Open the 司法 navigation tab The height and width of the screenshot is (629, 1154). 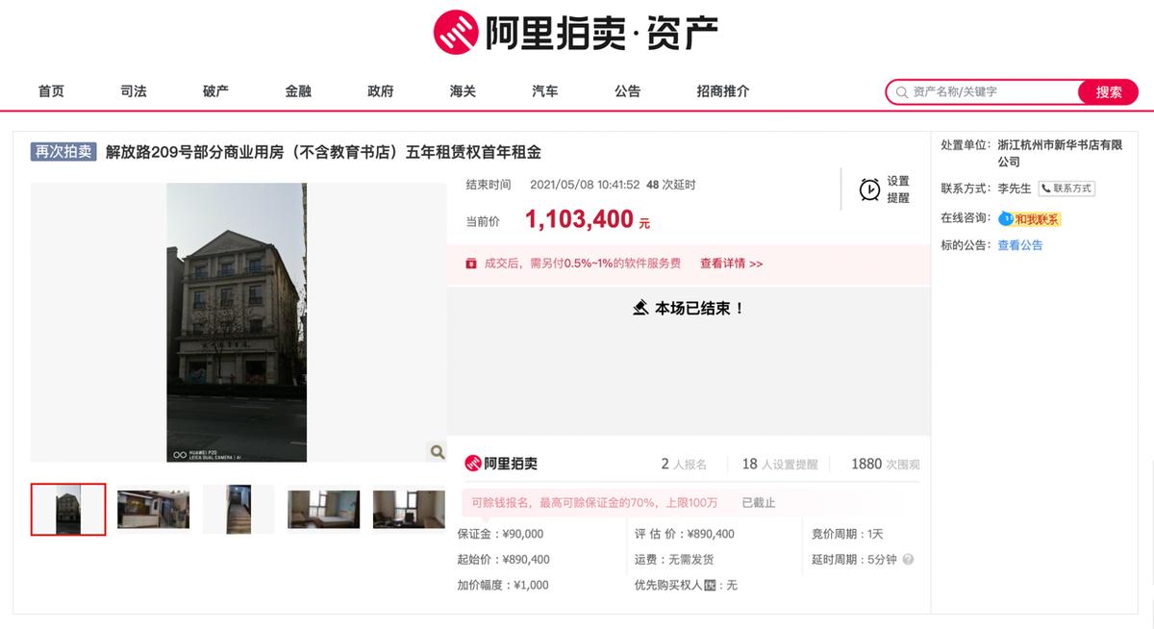(134, 91)
